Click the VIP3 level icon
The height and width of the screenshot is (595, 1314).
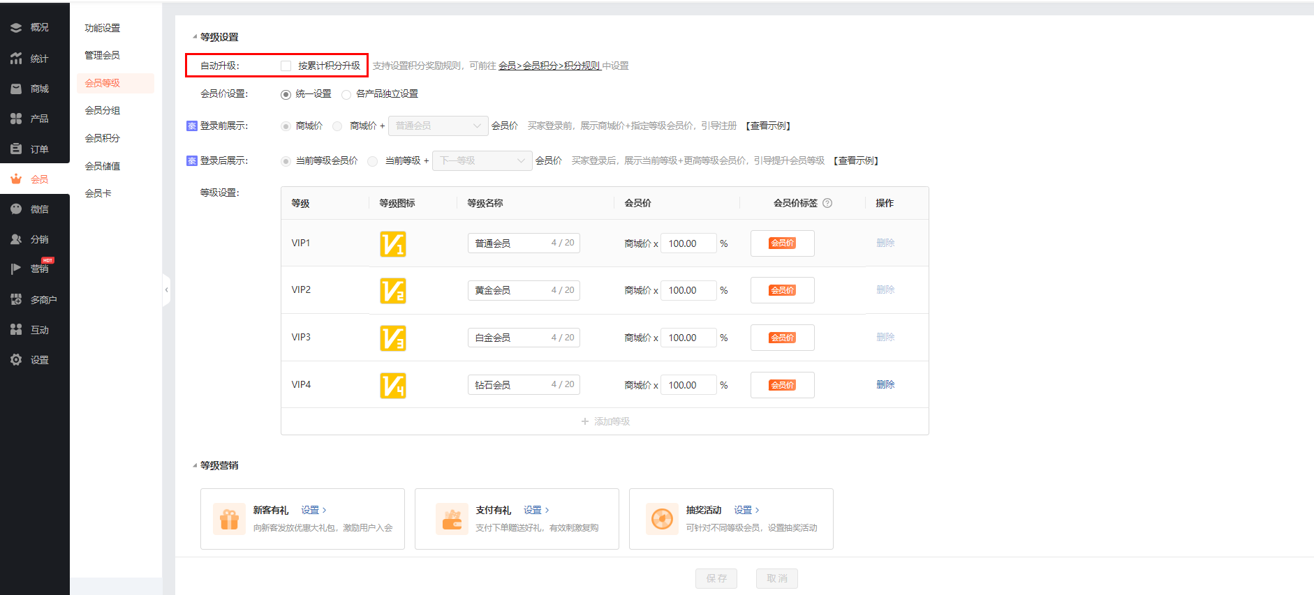tap(393, 338)
